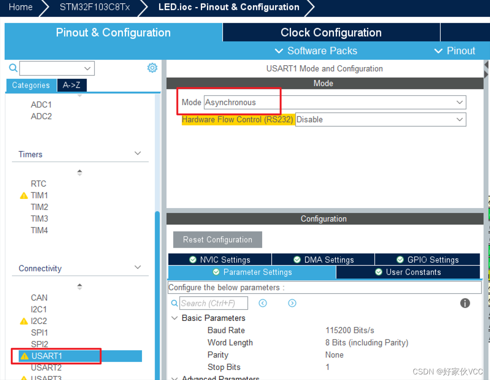Select TIM3 in the Timers list
This screenshot has height=380, width=490.
click(x=40, y=218)
